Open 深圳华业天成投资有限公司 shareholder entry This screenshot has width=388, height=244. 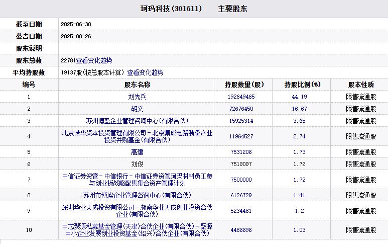[137, 211]
